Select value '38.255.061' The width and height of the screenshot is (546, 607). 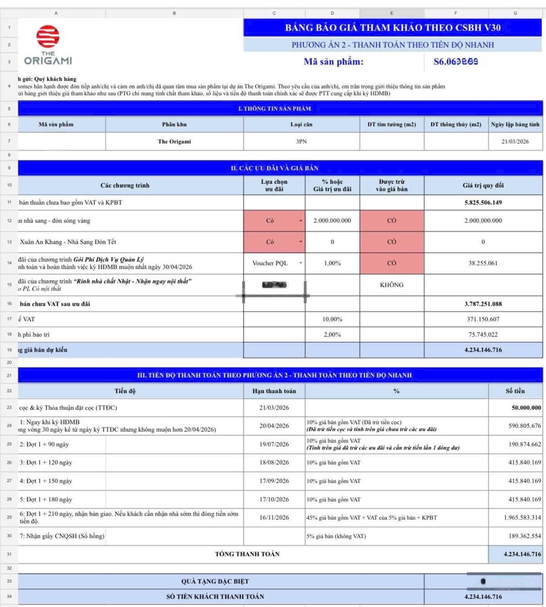coord(483,263)
